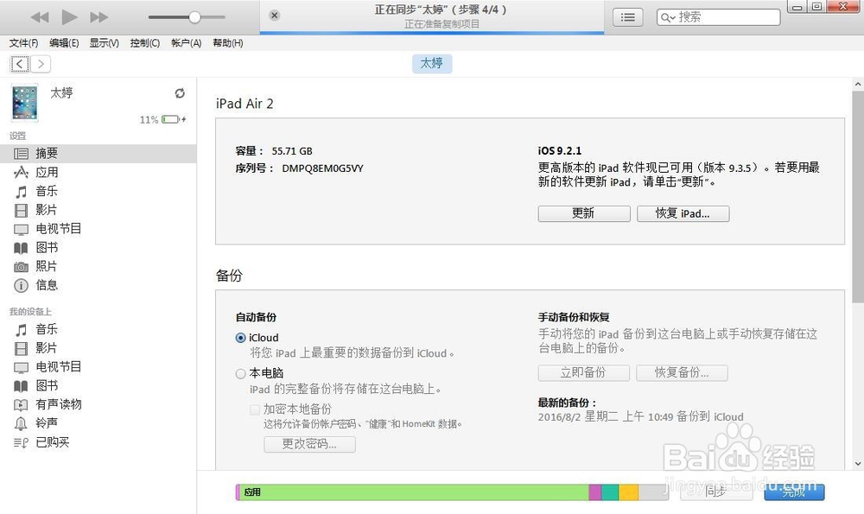Click the blue 完成 done button

pyautogui.click(x=794, y=492)
